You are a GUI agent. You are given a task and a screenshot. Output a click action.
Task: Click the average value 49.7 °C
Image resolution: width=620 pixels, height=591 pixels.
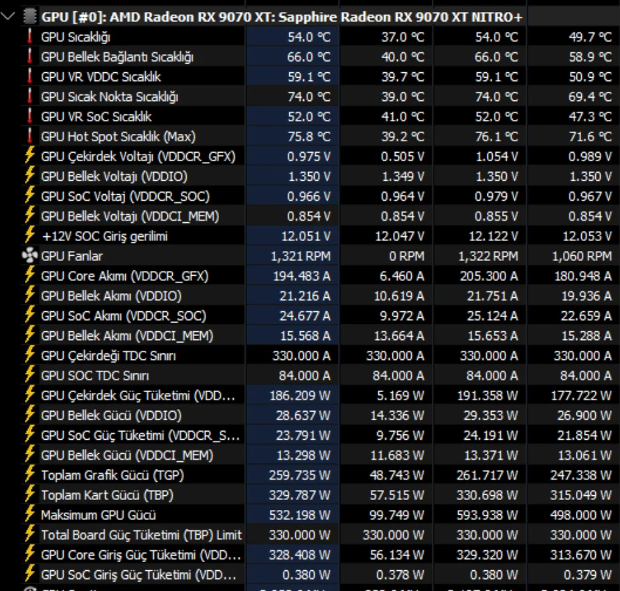591,37
